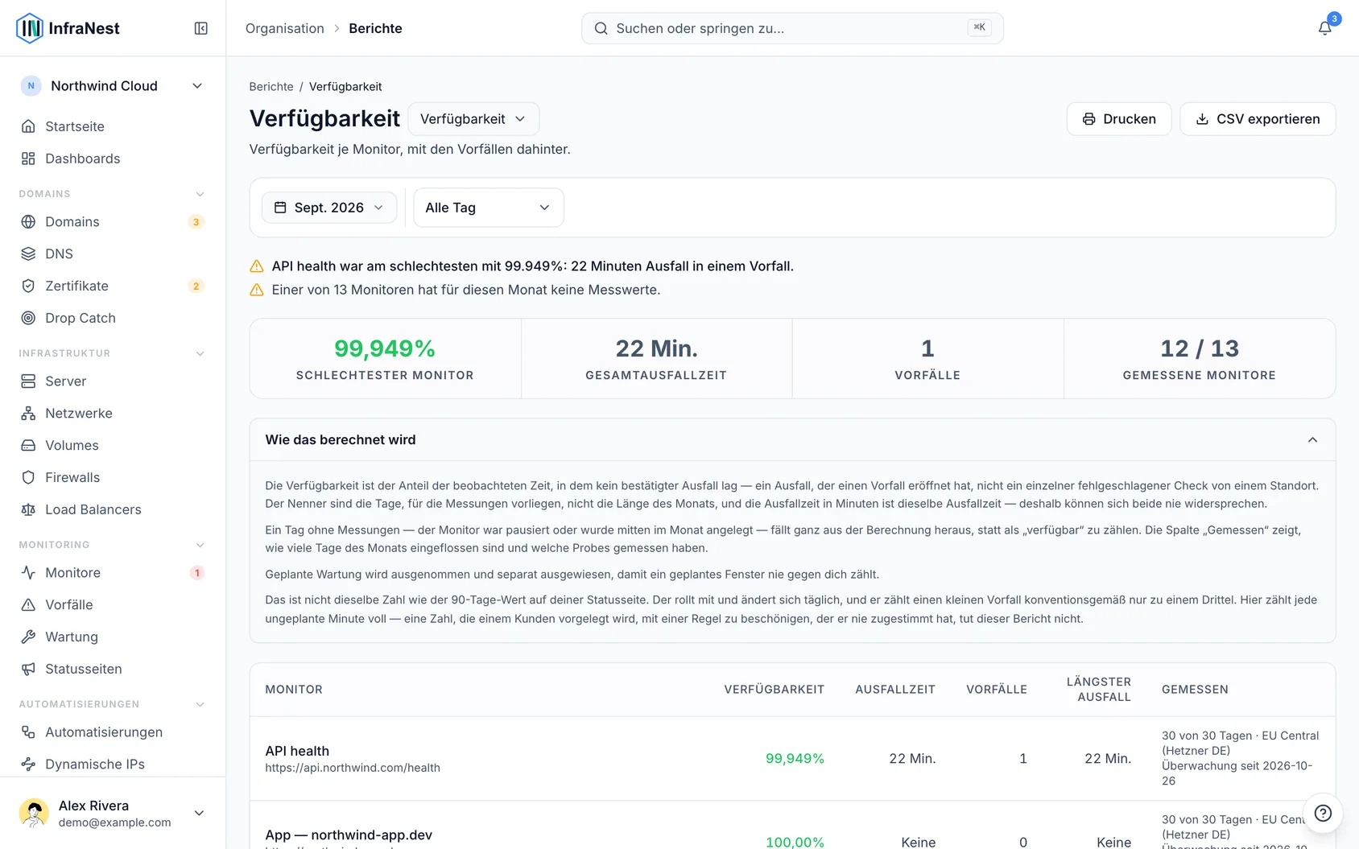Image resolution: width=1359 pixels, height=849 pixels.
Task: Click the Organisation breadcrumb in top bar
Action: [285, 28]
